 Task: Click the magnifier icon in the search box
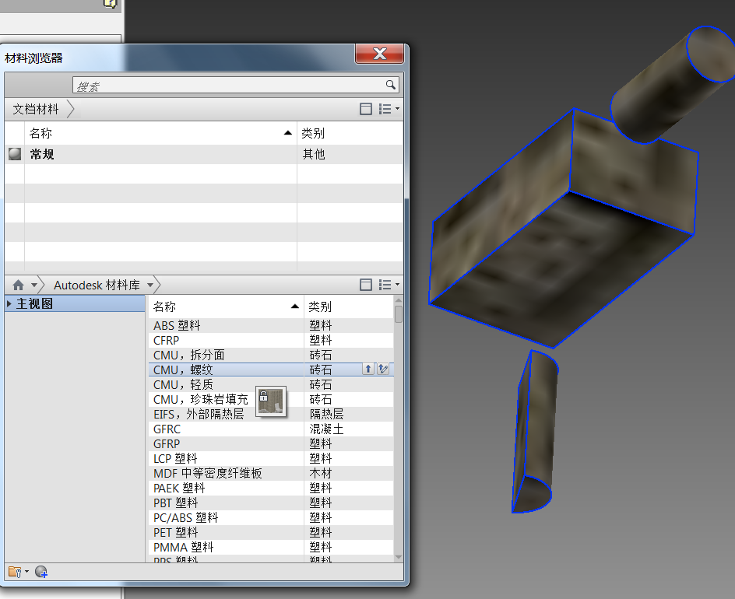[391, 86]
